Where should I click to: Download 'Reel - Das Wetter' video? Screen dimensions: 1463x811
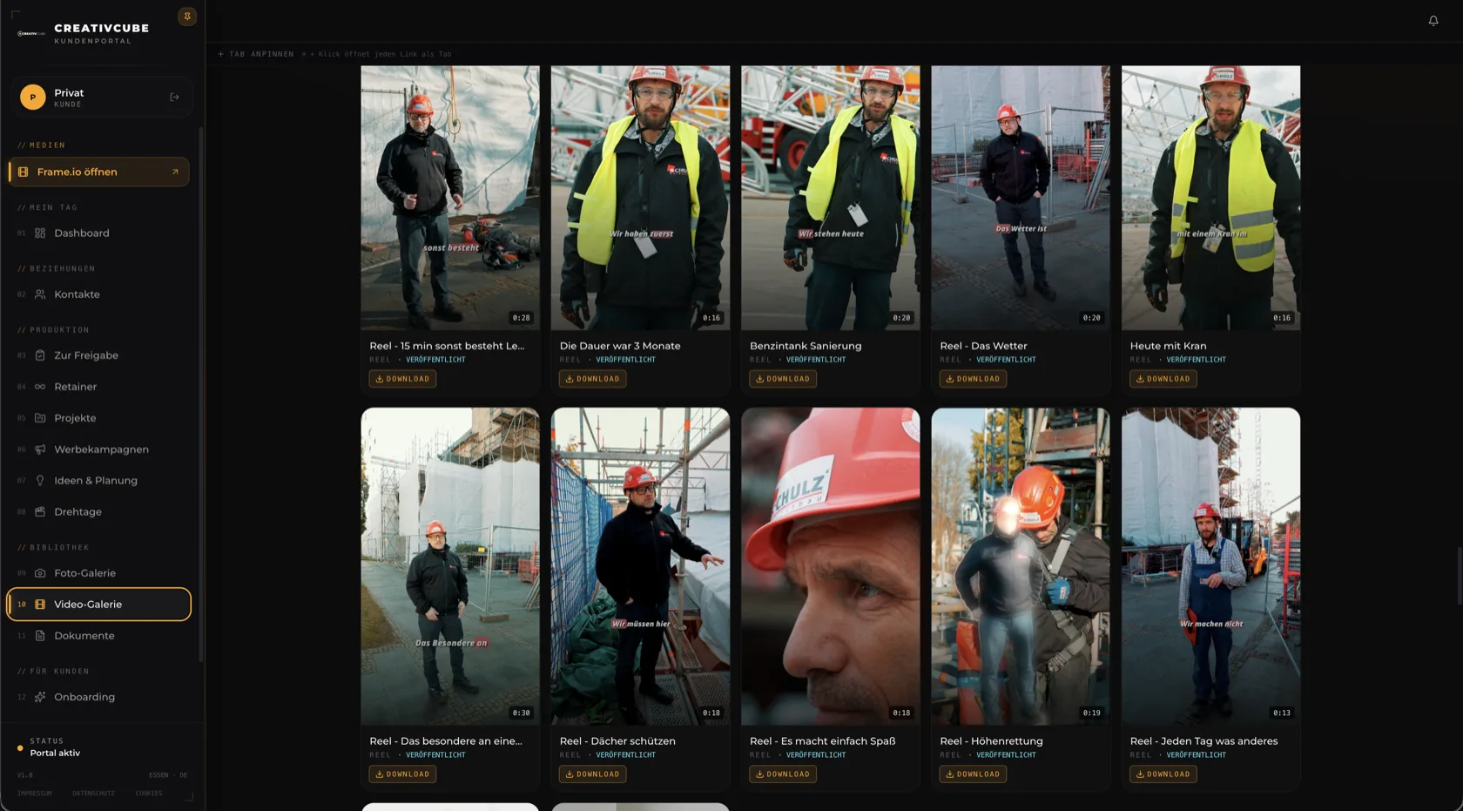point(973,379)
